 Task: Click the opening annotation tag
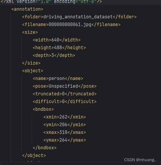pyautogui.click(x=27, y=9)
